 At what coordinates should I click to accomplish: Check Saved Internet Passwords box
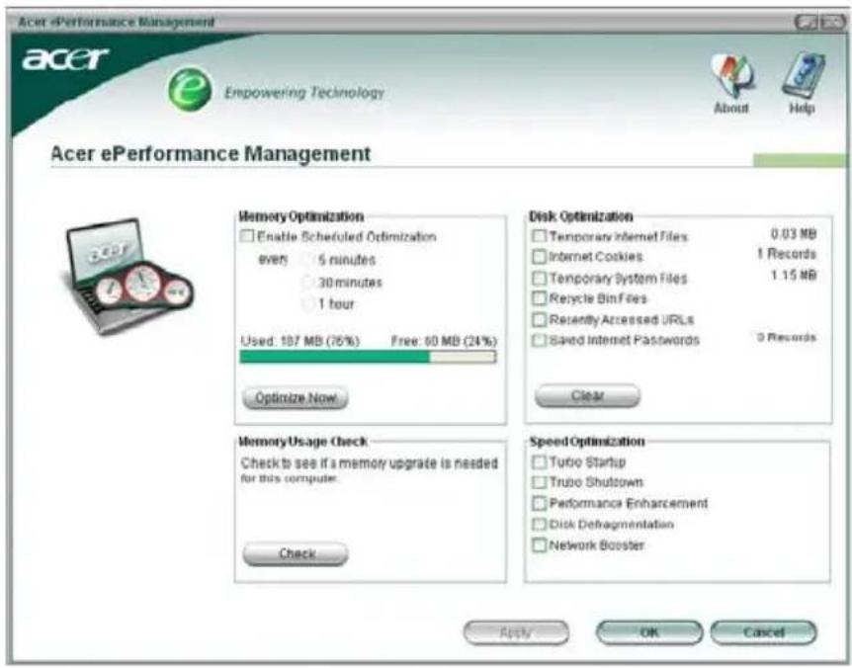(539, 340)
